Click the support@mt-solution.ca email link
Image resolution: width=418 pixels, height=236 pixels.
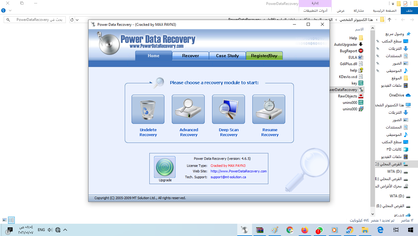tap(228, 177)
